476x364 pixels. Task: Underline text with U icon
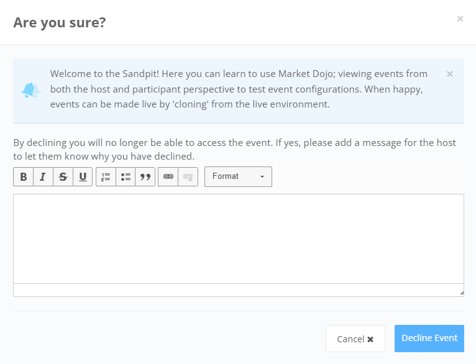[x=83, y=176]
